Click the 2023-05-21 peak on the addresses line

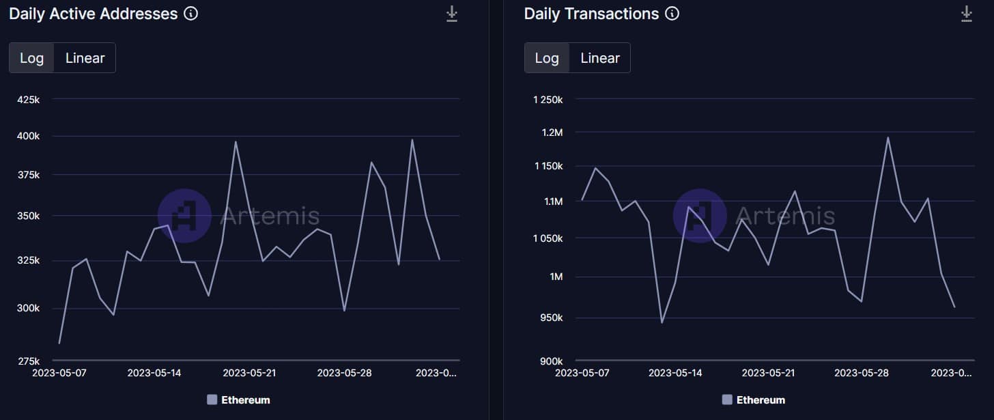click(x=236, y=142)
